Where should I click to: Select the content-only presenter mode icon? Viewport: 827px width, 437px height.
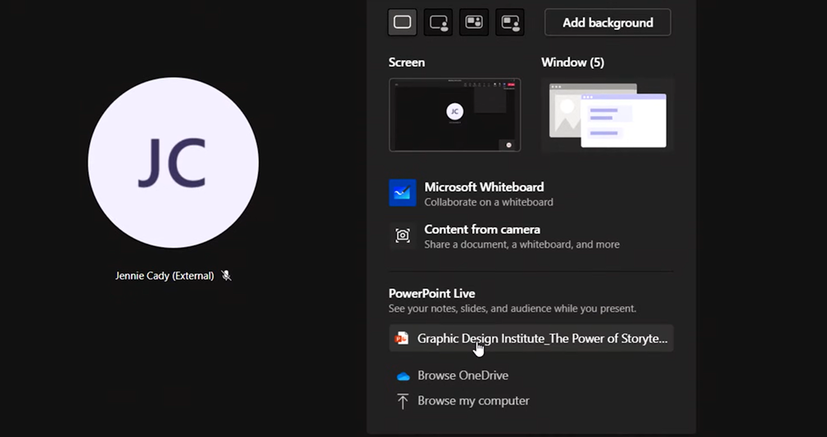click(402, 22)
